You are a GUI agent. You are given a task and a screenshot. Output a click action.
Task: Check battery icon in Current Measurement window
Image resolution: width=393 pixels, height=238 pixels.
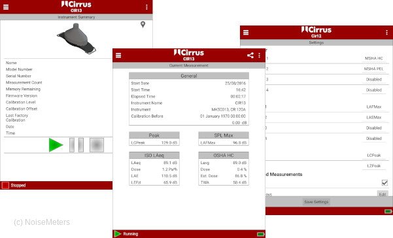[x=261, y=234]
